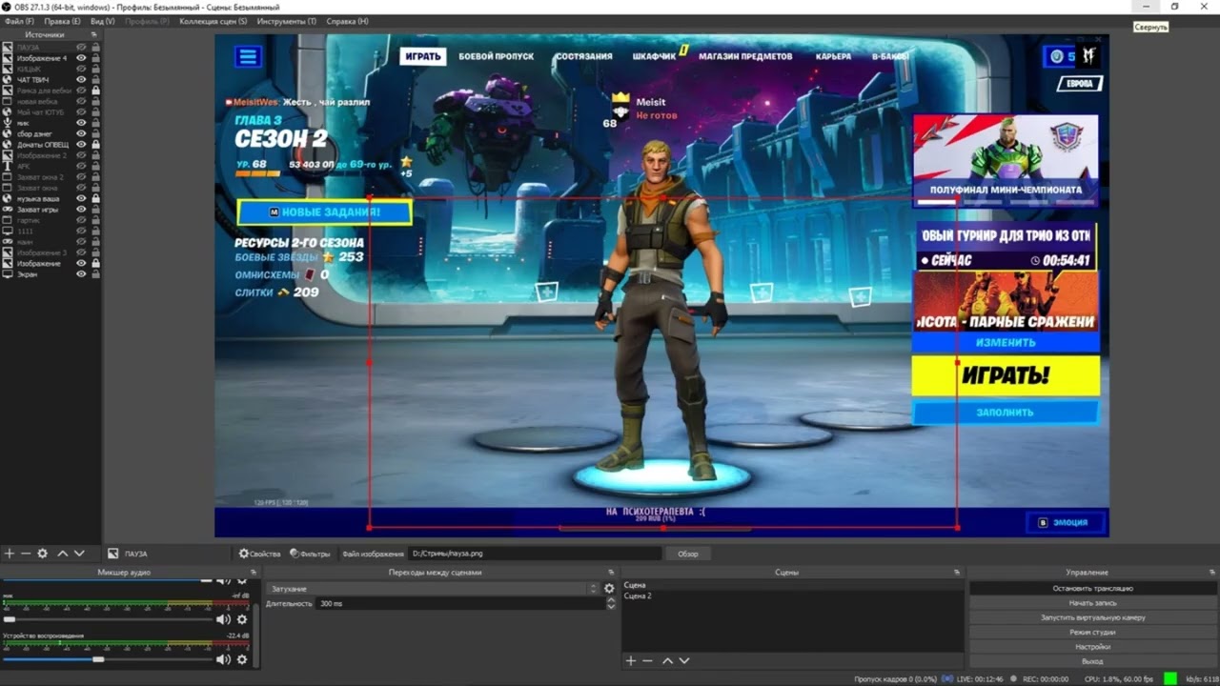1220x686 pixels.
Task: Move the selected scene down
Action: pos(683,660)
